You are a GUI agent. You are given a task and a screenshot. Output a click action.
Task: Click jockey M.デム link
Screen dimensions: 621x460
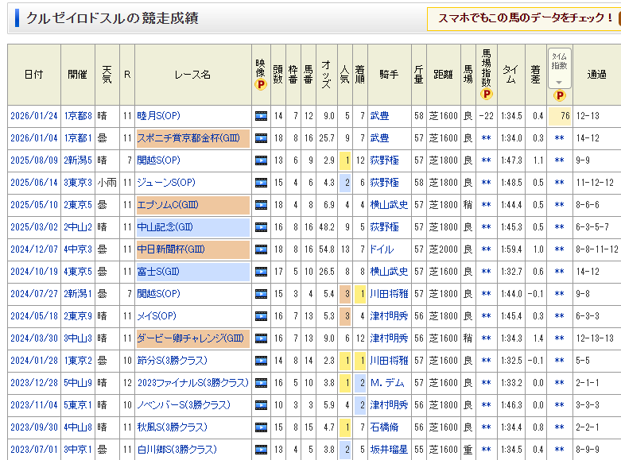[x=388, y=383]
